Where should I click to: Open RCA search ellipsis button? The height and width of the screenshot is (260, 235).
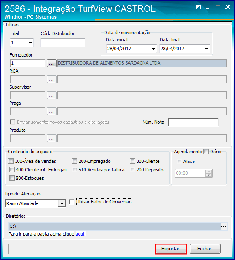(52, 79)
